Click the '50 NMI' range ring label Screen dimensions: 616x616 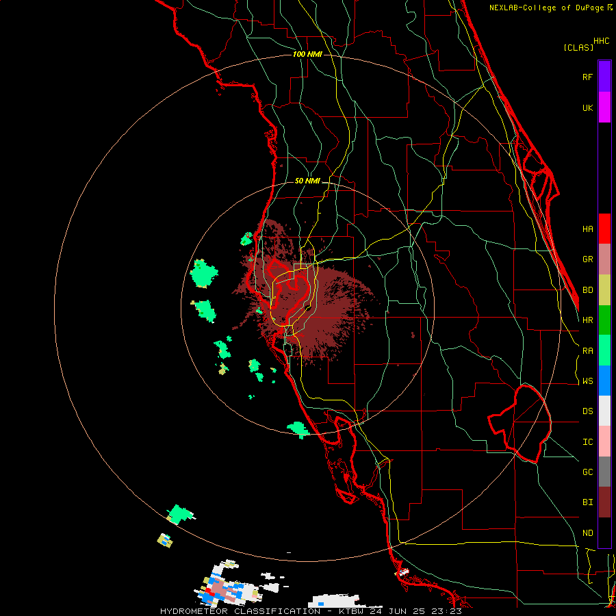click(307, 181)
